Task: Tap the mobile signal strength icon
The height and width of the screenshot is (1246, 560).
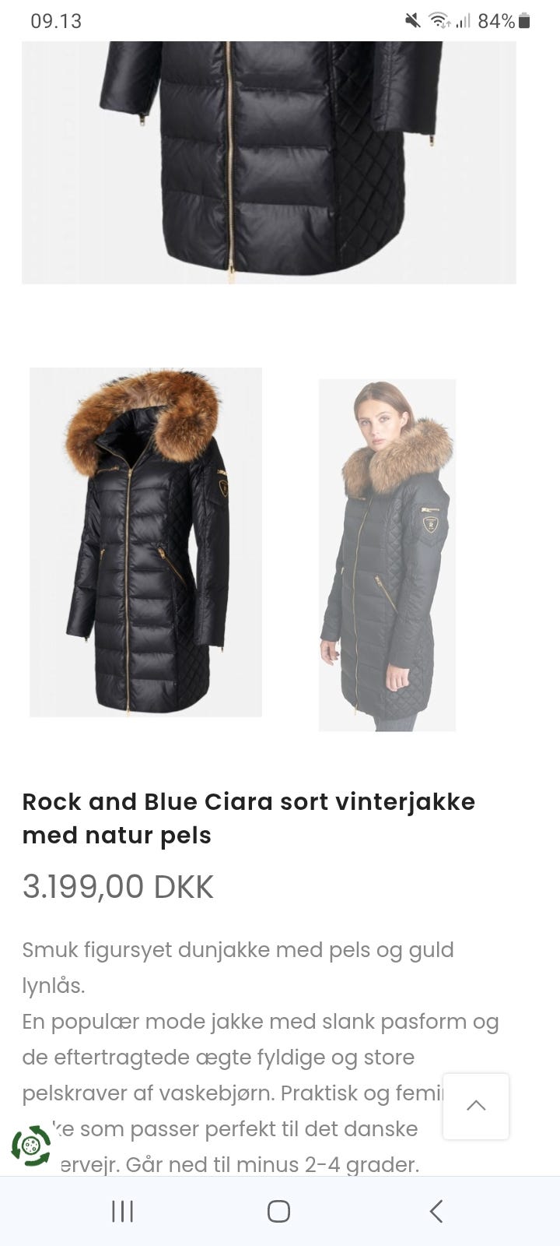Action: coord(464,21)
